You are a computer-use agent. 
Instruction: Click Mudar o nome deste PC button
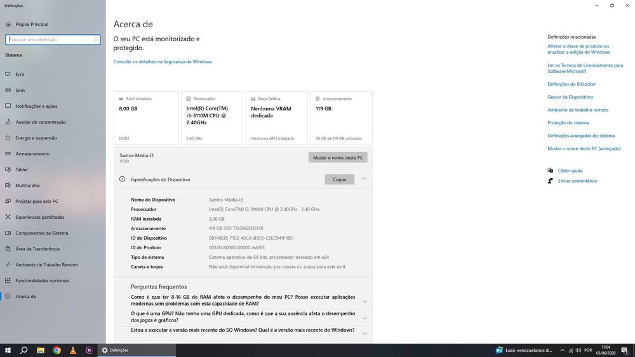pyautogui.click(x=338, y=158)
